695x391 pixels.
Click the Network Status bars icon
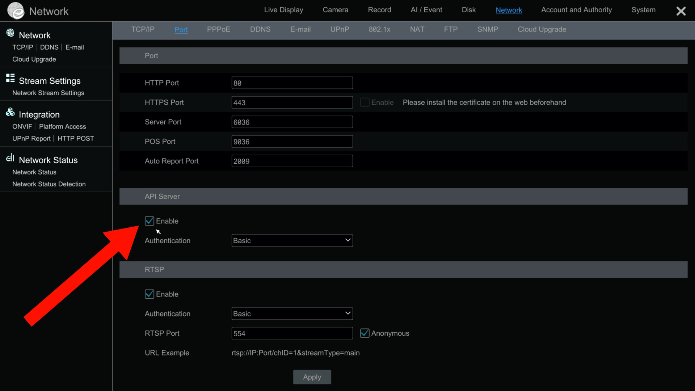click(10, 158)
